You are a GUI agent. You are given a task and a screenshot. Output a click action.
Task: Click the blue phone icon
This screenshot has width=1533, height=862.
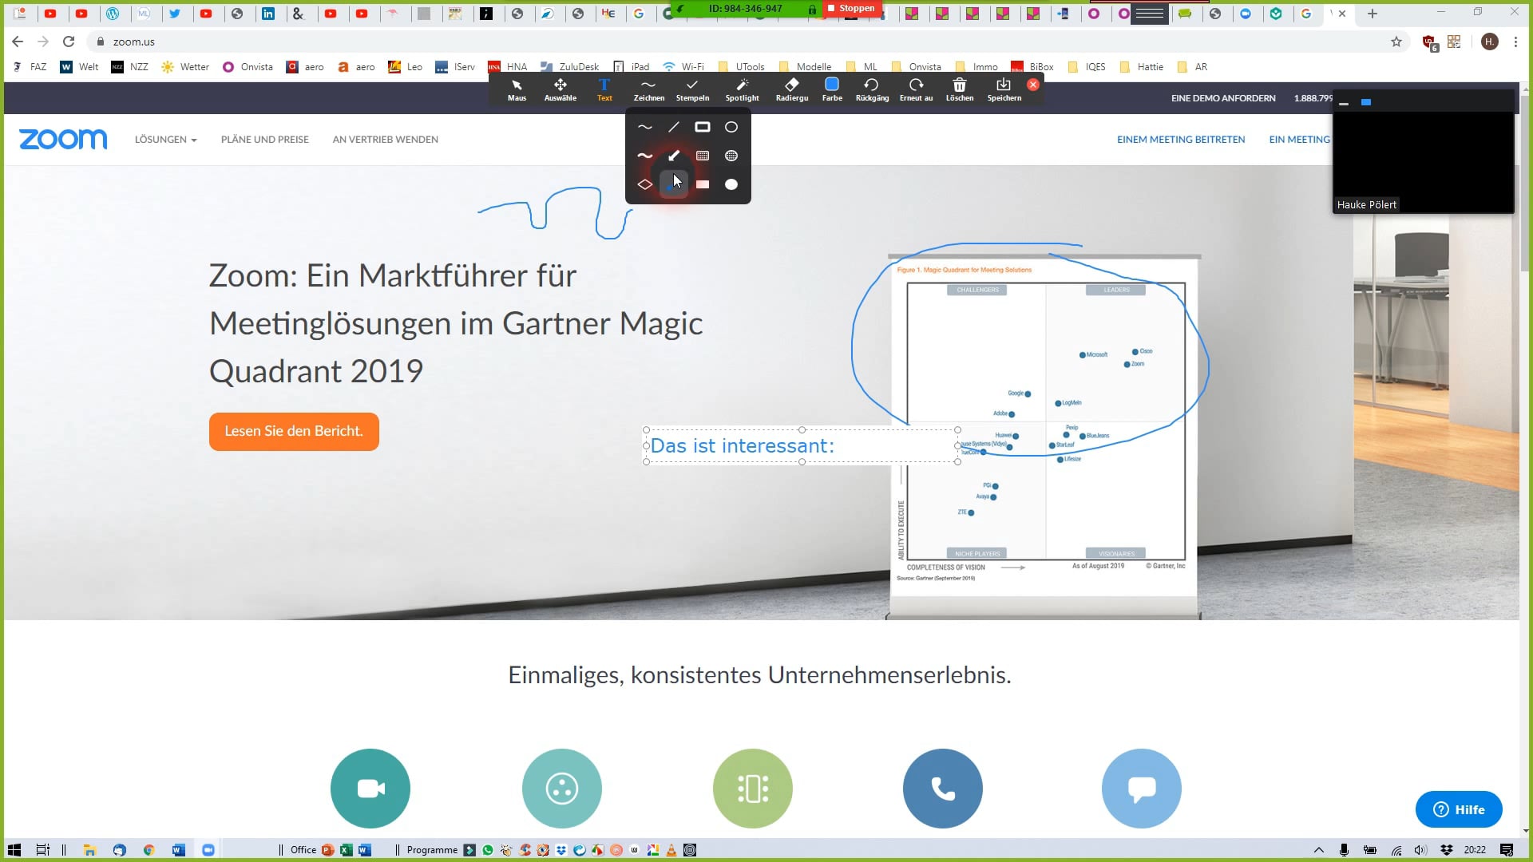pos(943,789)
